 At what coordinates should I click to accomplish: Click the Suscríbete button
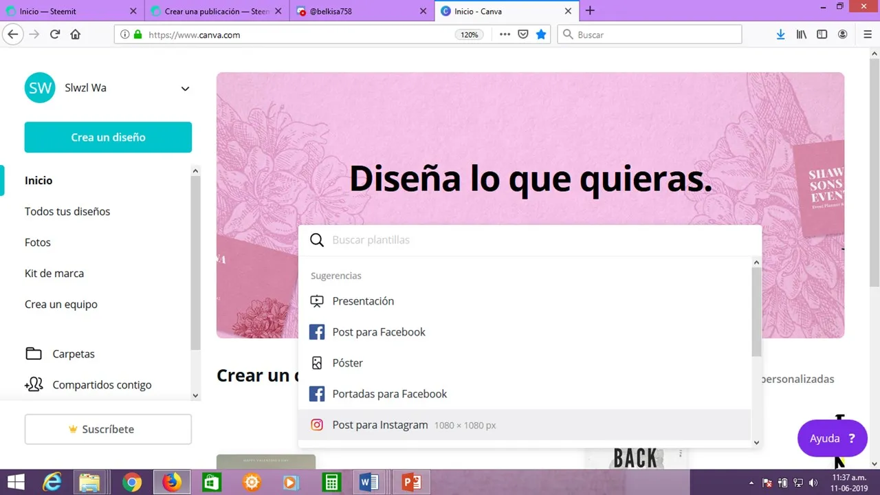click(x=108, y=430)
